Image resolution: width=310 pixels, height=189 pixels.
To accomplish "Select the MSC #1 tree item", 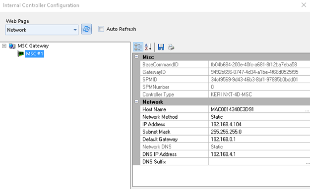I will (x=34, y=53).
